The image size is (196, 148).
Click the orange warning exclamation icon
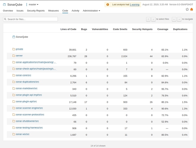(x=108, y=5)
